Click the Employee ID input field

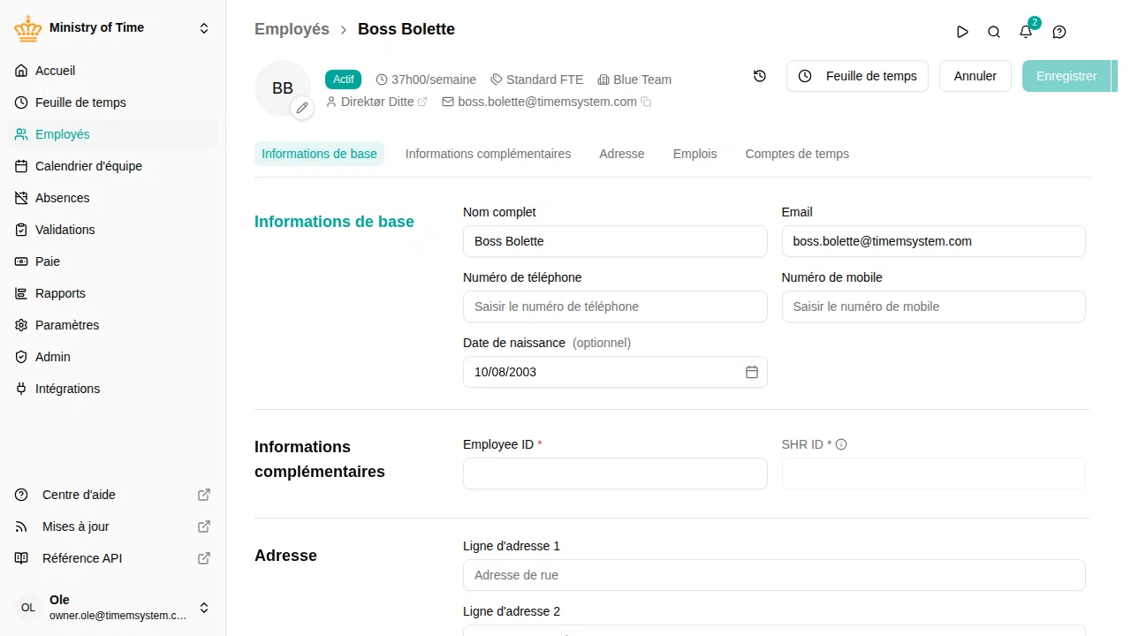point(615,473)
